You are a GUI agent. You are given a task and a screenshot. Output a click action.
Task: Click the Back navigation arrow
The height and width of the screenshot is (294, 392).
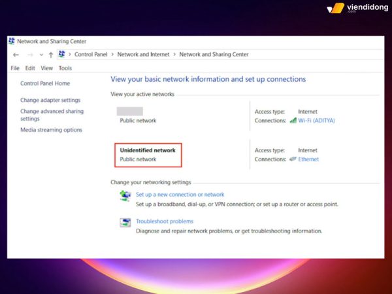click(16, 55)
